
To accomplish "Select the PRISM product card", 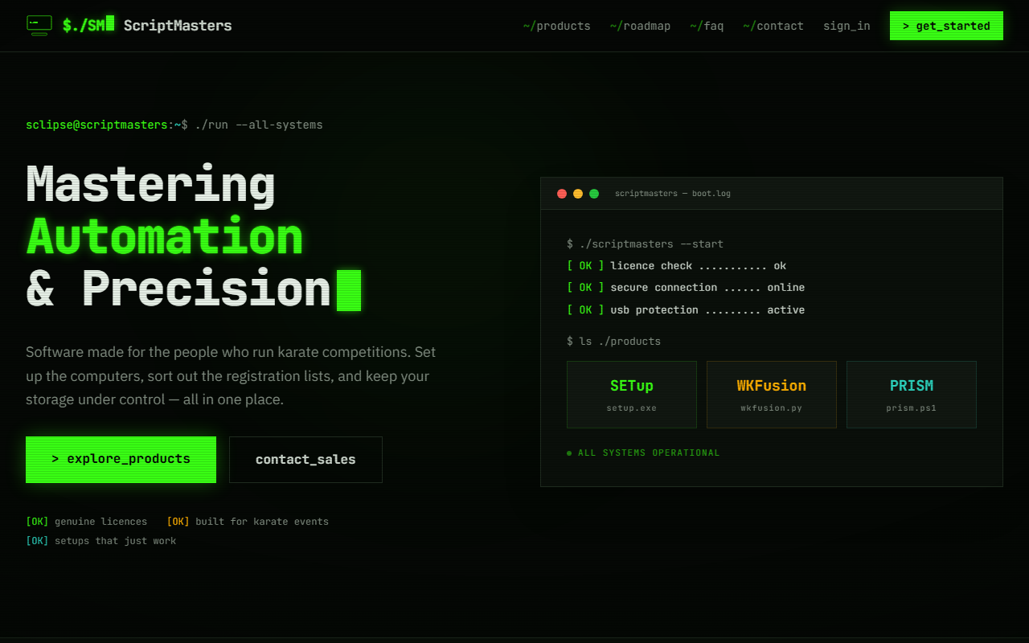I will point(912,395).
